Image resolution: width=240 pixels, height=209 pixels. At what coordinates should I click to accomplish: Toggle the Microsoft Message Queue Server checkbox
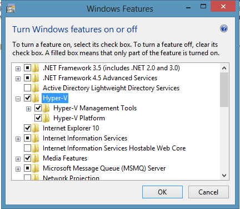click(x=27, y=168)
